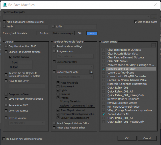Enable Rescale the File Objects to System Units

pyautogui.click(x=6, y=75)
